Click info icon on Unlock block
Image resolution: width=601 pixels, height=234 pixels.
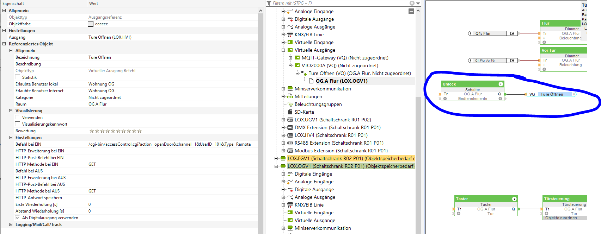click(501, 84)
